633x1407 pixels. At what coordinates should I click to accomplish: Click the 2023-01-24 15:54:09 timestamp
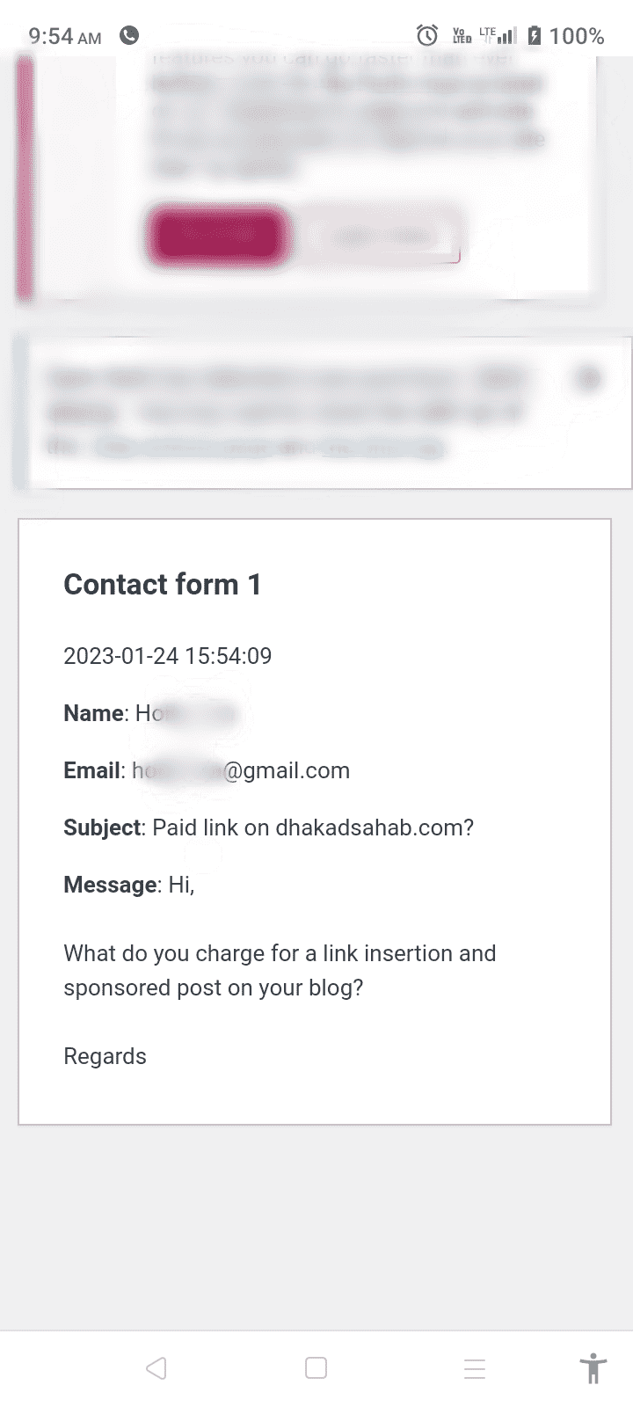(168, 656)
